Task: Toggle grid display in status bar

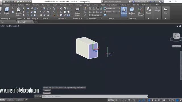Action: [116, 100]
